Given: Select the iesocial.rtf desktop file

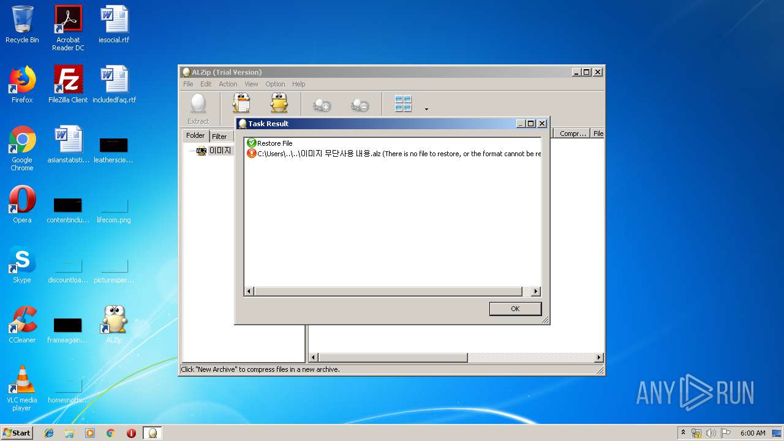Looking at the screenshot, I should point(114,24).
